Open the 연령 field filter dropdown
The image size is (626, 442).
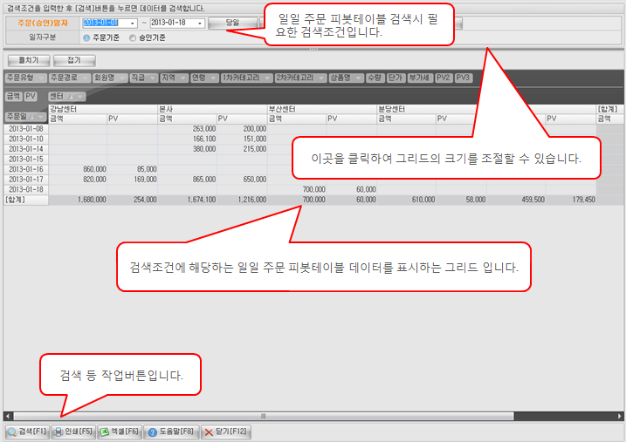[213, 78]
